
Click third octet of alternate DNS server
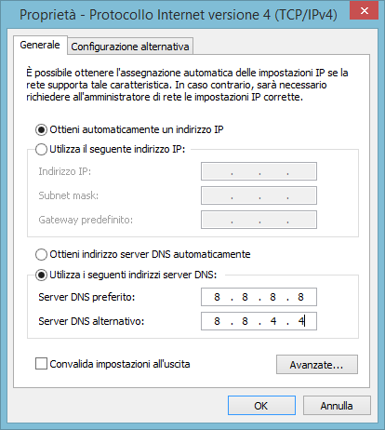coord(273,321)
